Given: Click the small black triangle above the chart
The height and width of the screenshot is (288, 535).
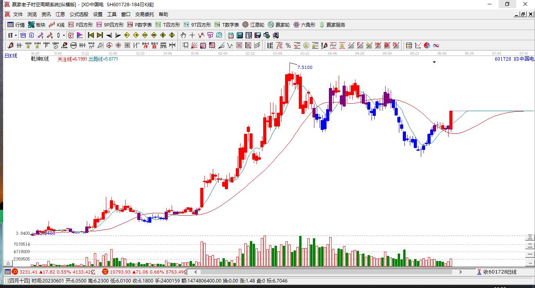Looking at the screenshot, I should tap(434, 62).
